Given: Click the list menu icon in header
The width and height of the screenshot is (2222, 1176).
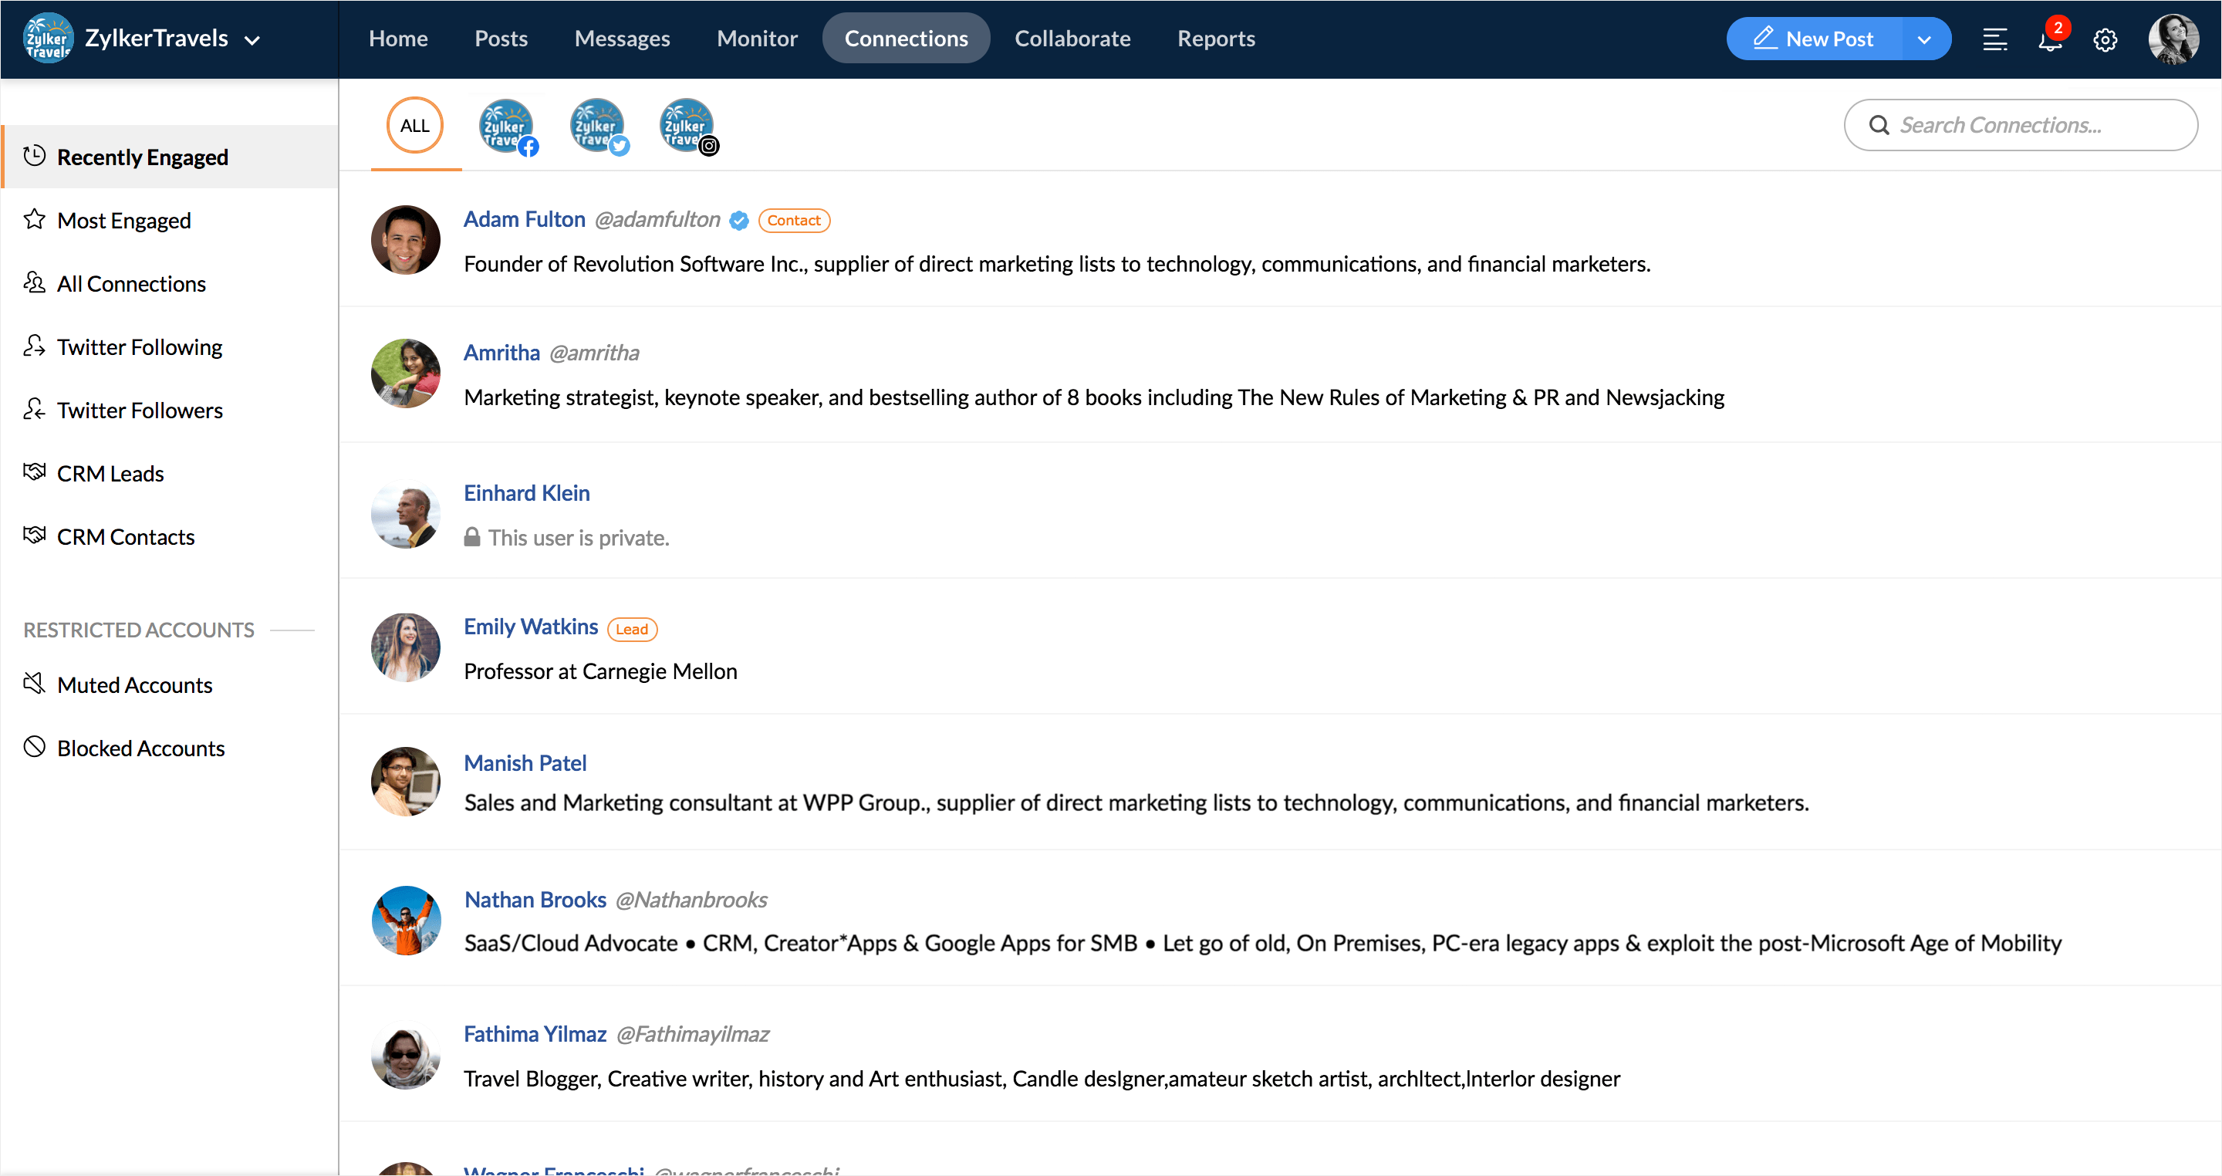Looking at the screenshot, I should (1994, 39).
